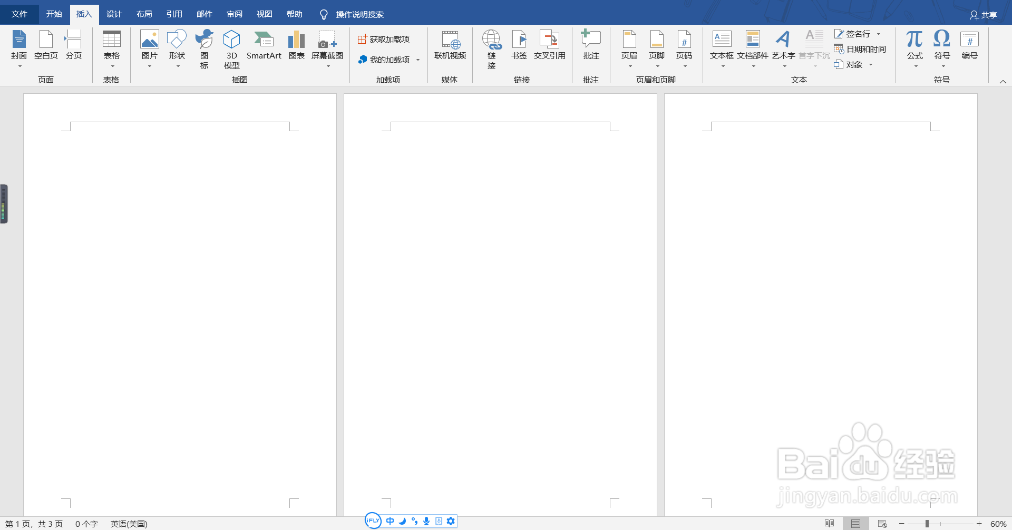Expand the signature line (签名行) dropdown arrow

(x=879, y=34)
